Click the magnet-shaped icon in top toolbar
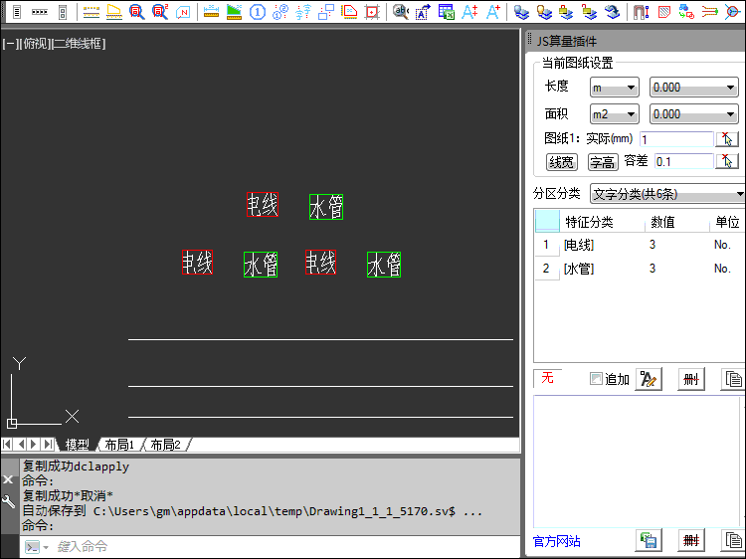 [x=641, y=12]
